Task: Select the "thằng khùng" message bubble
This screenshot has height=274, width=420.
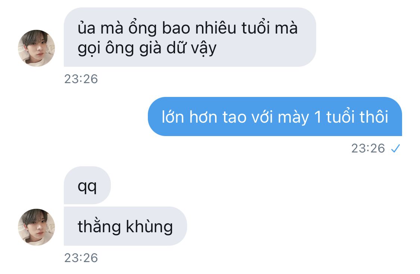Action: pyautogui.click(x=125, y=226)
